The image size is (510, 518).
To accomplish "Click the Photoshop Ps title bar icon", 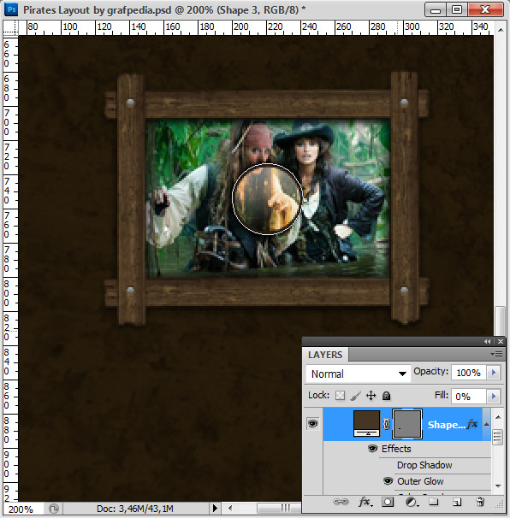I will 12,9.
